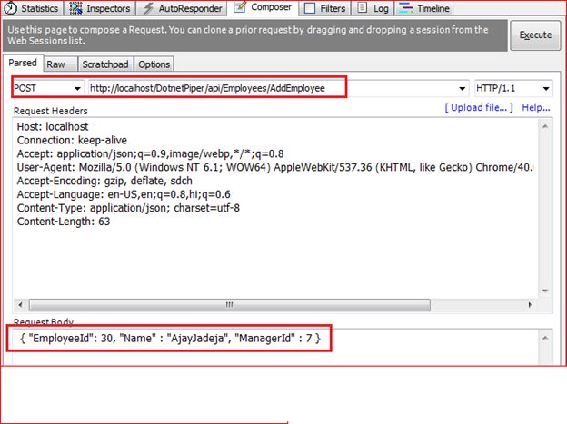Open the Timeline tab

[x=424, y=8]
